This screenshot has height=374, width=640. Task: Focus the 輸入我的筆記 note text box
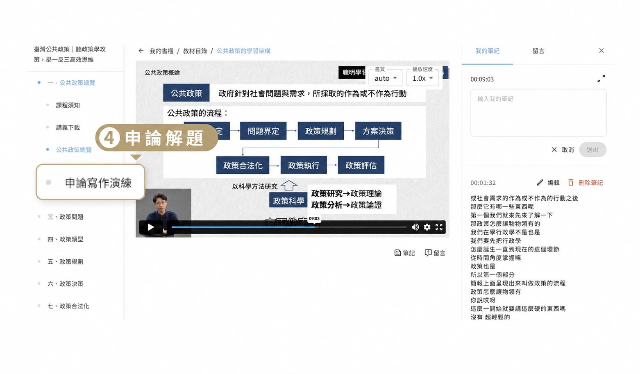[x=538, y=113]
